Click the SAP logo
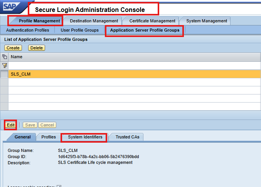This screenshot has width=261, height=187. tap(13, 7)
